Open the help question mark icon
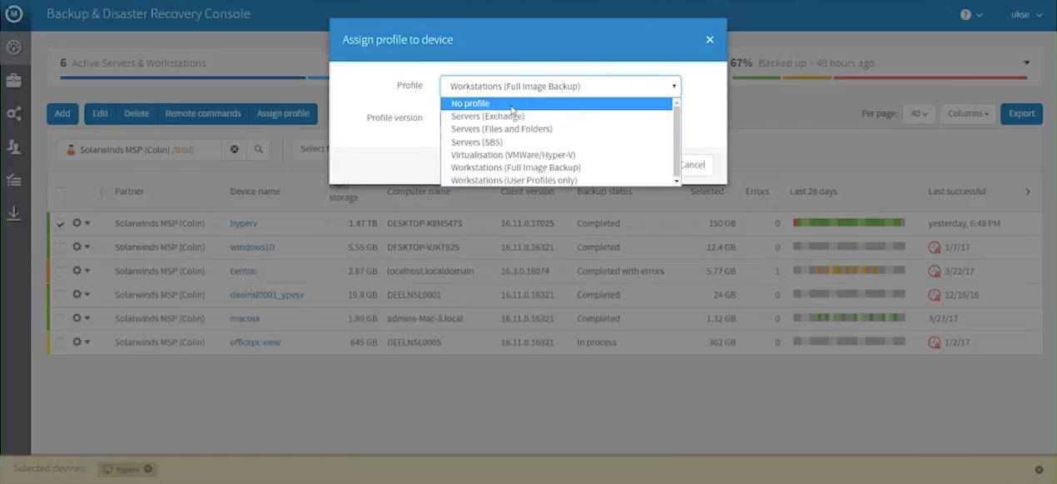Screen dimensions: 1057x484 pyautogui.click(x=965, y=14)
